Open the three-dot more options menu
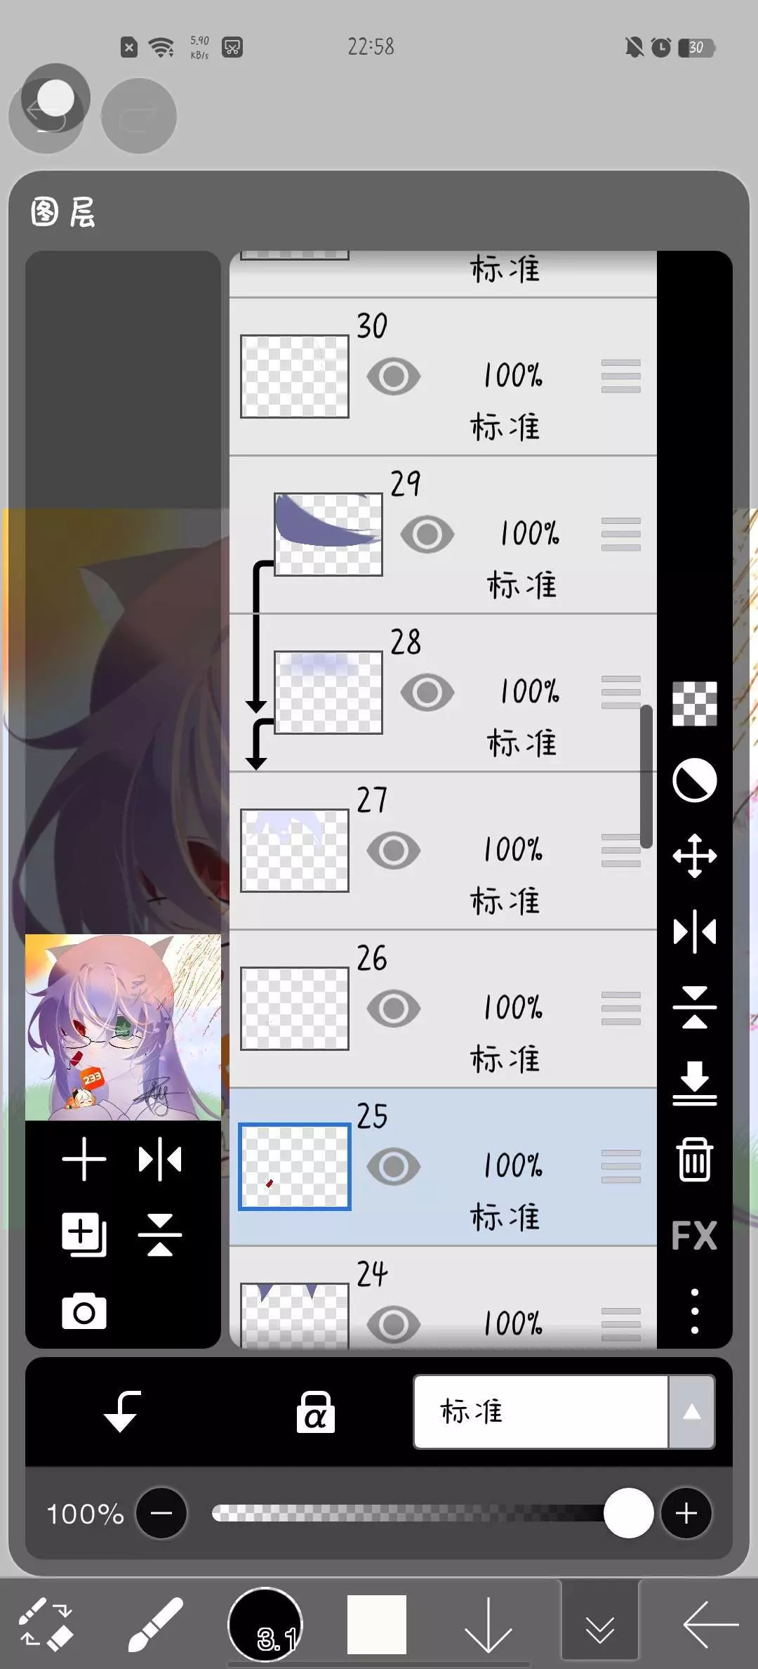Image resolution: width=758 pixels, height=1669 pixels. (x=695, y=1311)
